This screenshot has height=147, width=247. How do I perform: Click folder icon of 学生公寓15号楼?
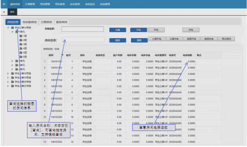point(13,73)
